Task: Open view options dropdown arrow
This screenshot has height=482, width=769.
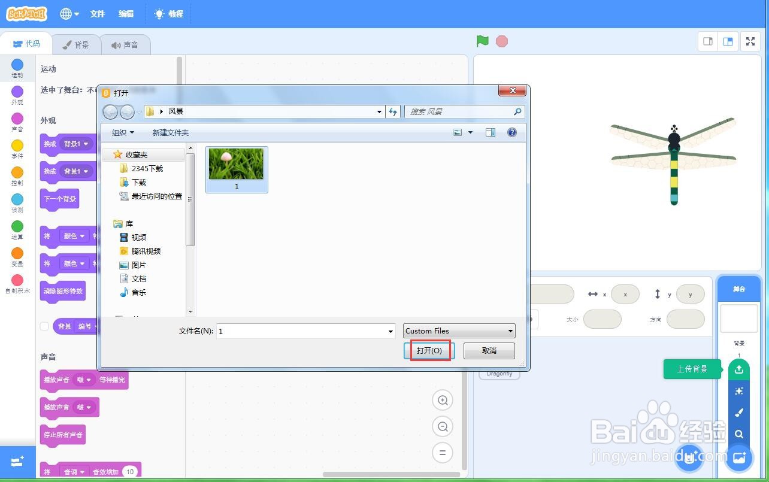Action: pos(471,132)
